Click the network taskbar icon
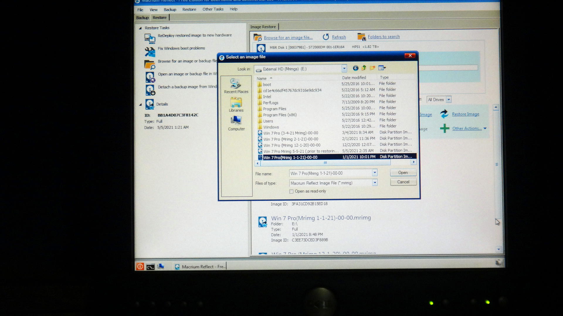Image resolution: width=563 pixels, height=316 pixels. tap(160, 266)
